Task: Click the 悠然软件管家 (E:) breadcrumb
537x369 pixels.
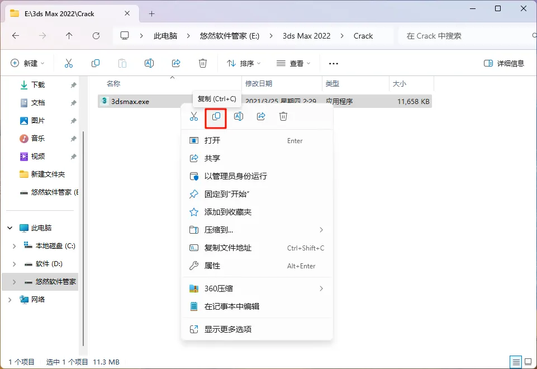Action: [230, 36]
